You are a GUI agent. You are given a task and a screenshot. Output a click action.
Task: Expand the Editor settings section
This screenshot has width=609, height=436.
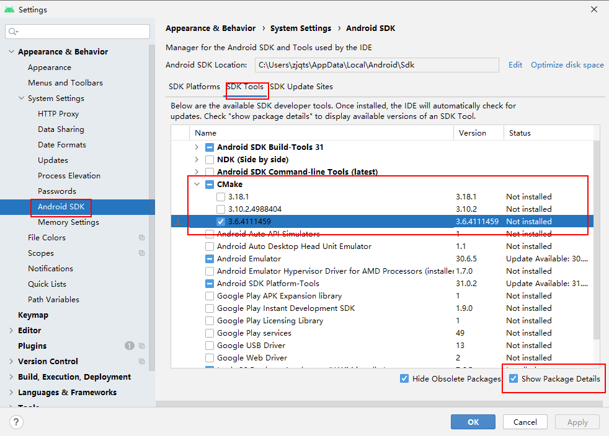pyautogui.click(x=11, y=330)
